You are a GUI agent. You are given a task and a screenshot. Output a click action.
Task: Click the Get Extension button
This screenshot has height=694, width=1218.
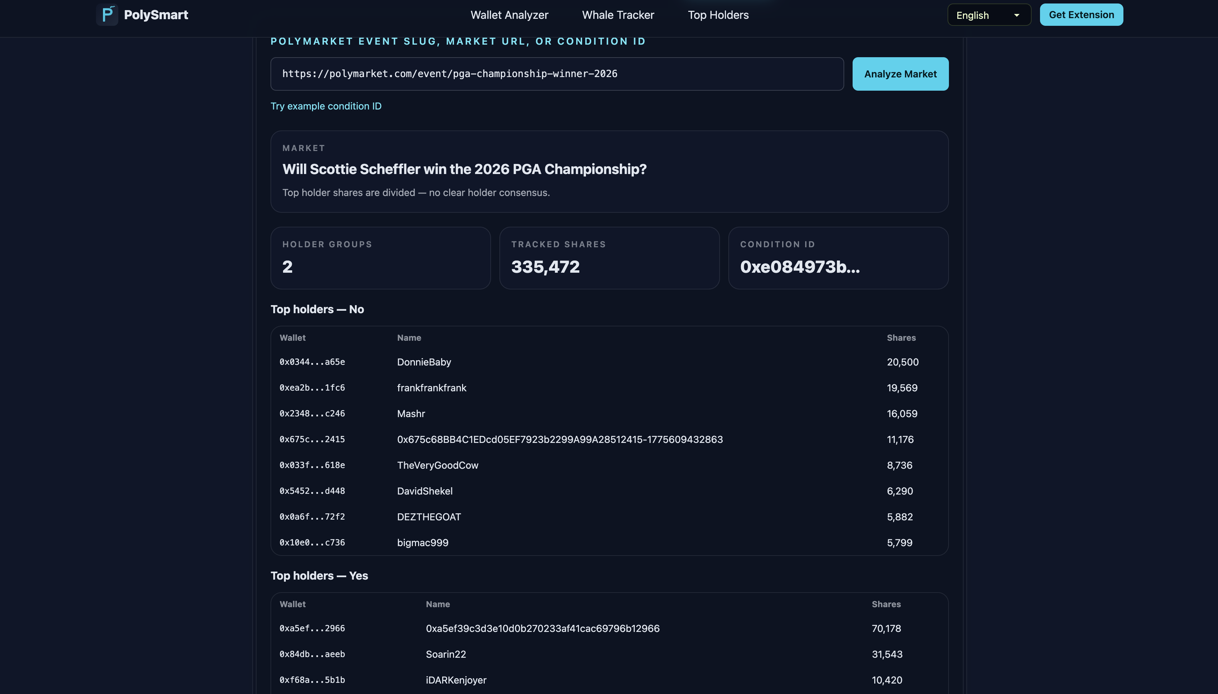pyautogui.click(x=1081, y=15)
